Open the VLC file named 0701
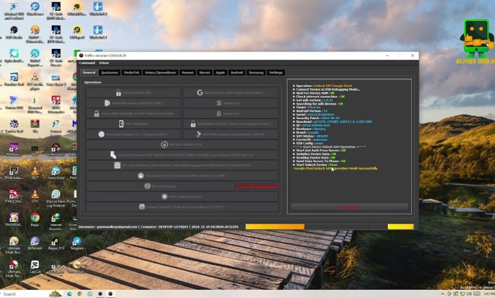The height and width of the screenshot is (298, 495). [x=35, y=197]
